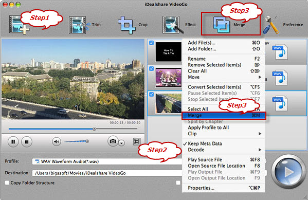308x200 pixels.
Task: Select the purple stage performance thumbnail
Action: (x=168, y=78)
